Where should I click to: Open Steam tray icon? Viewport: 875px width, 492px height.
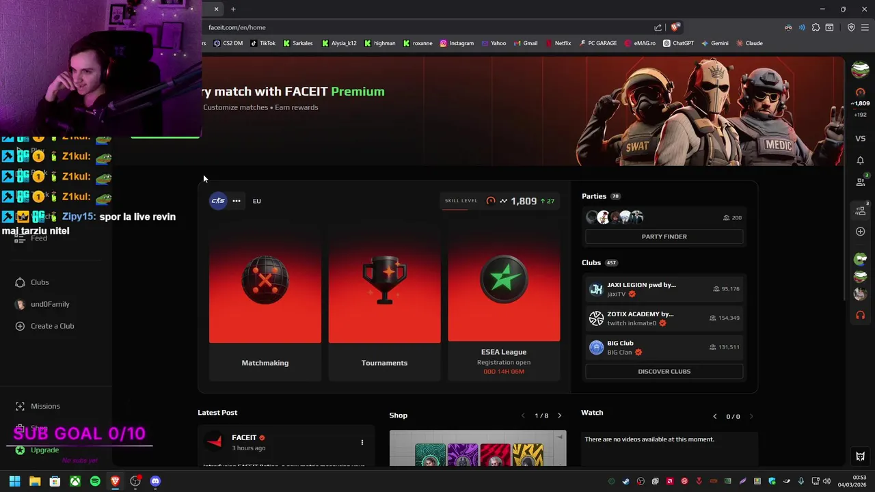point(625,481)
